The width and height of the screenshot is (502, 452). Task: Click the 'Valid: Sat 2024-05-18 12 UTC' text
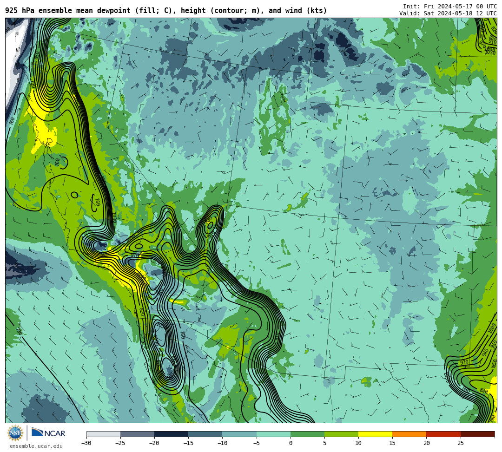(448, 13)
